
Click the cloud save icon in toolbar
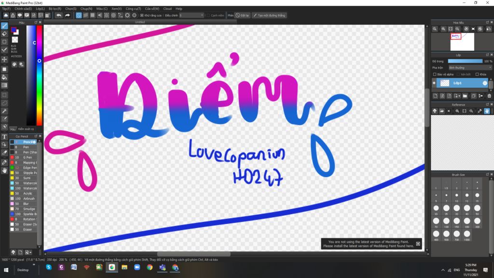(6, 15)
